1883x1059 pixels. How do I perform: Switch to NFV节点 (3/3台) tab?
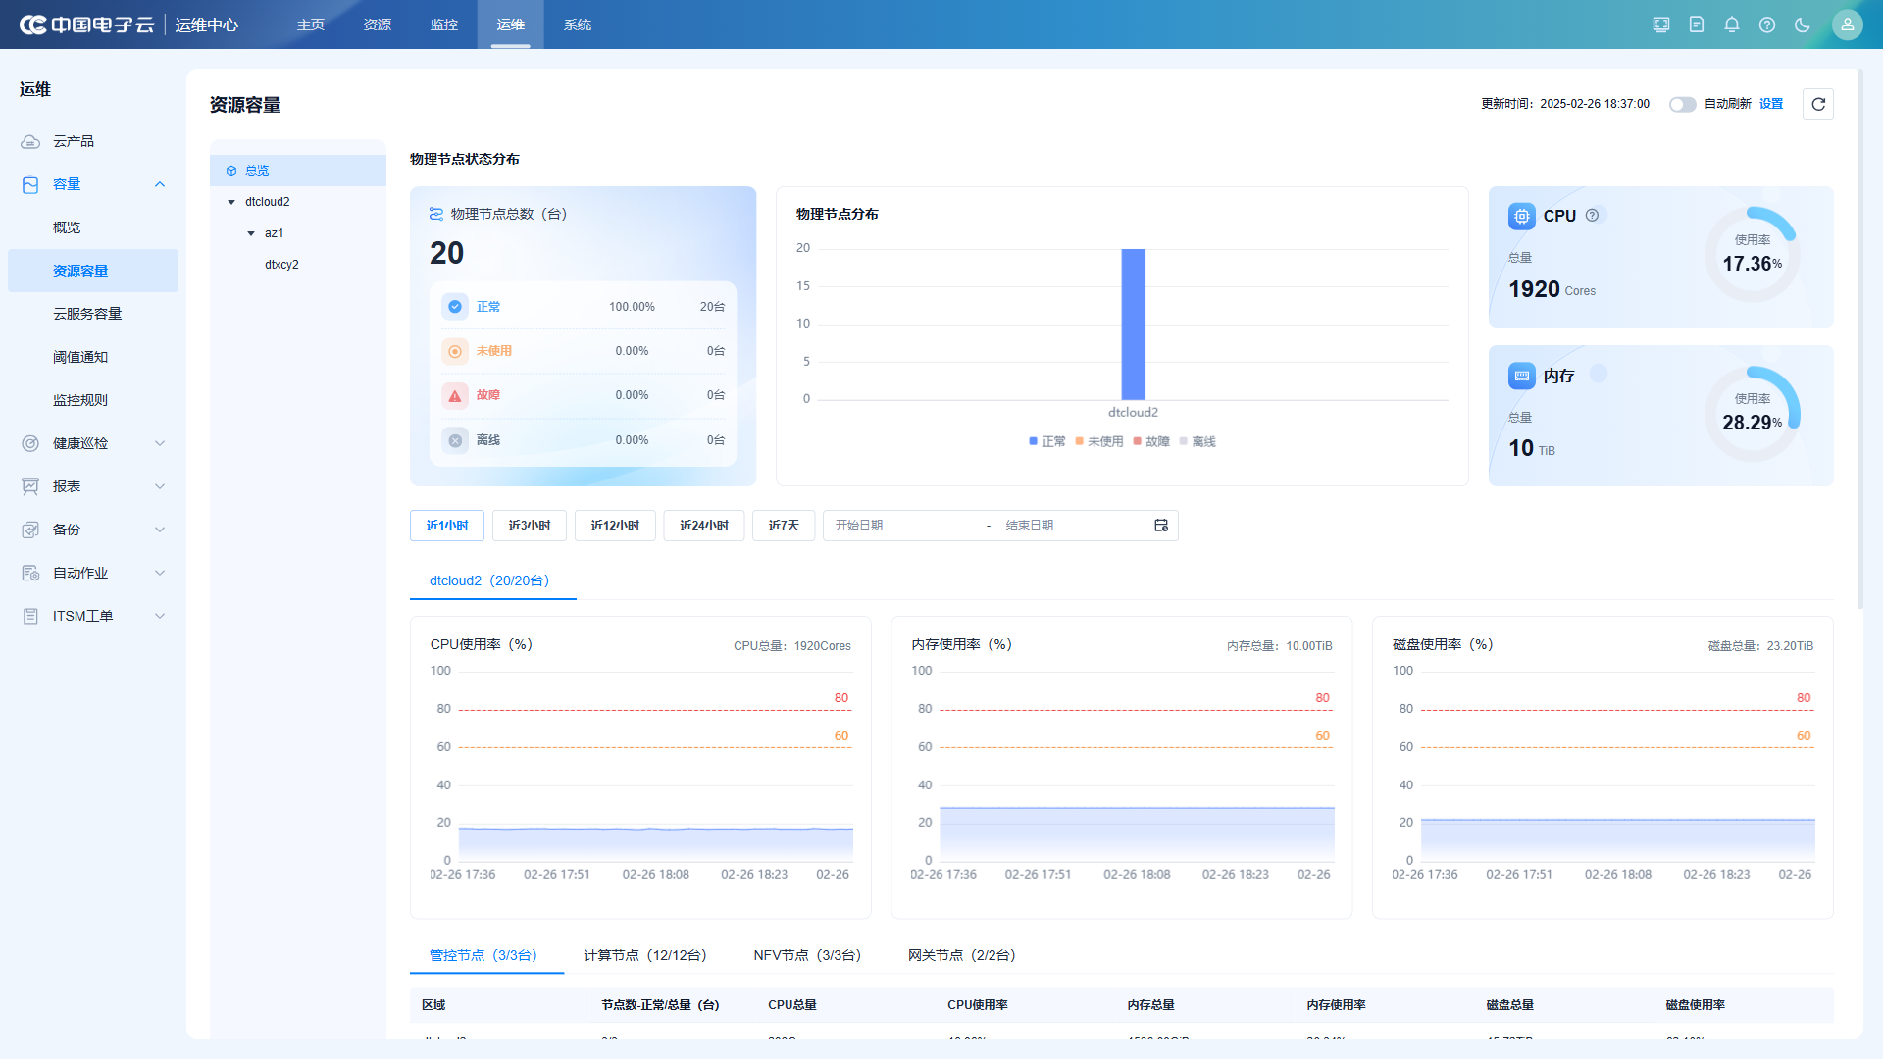coord(807,955)
